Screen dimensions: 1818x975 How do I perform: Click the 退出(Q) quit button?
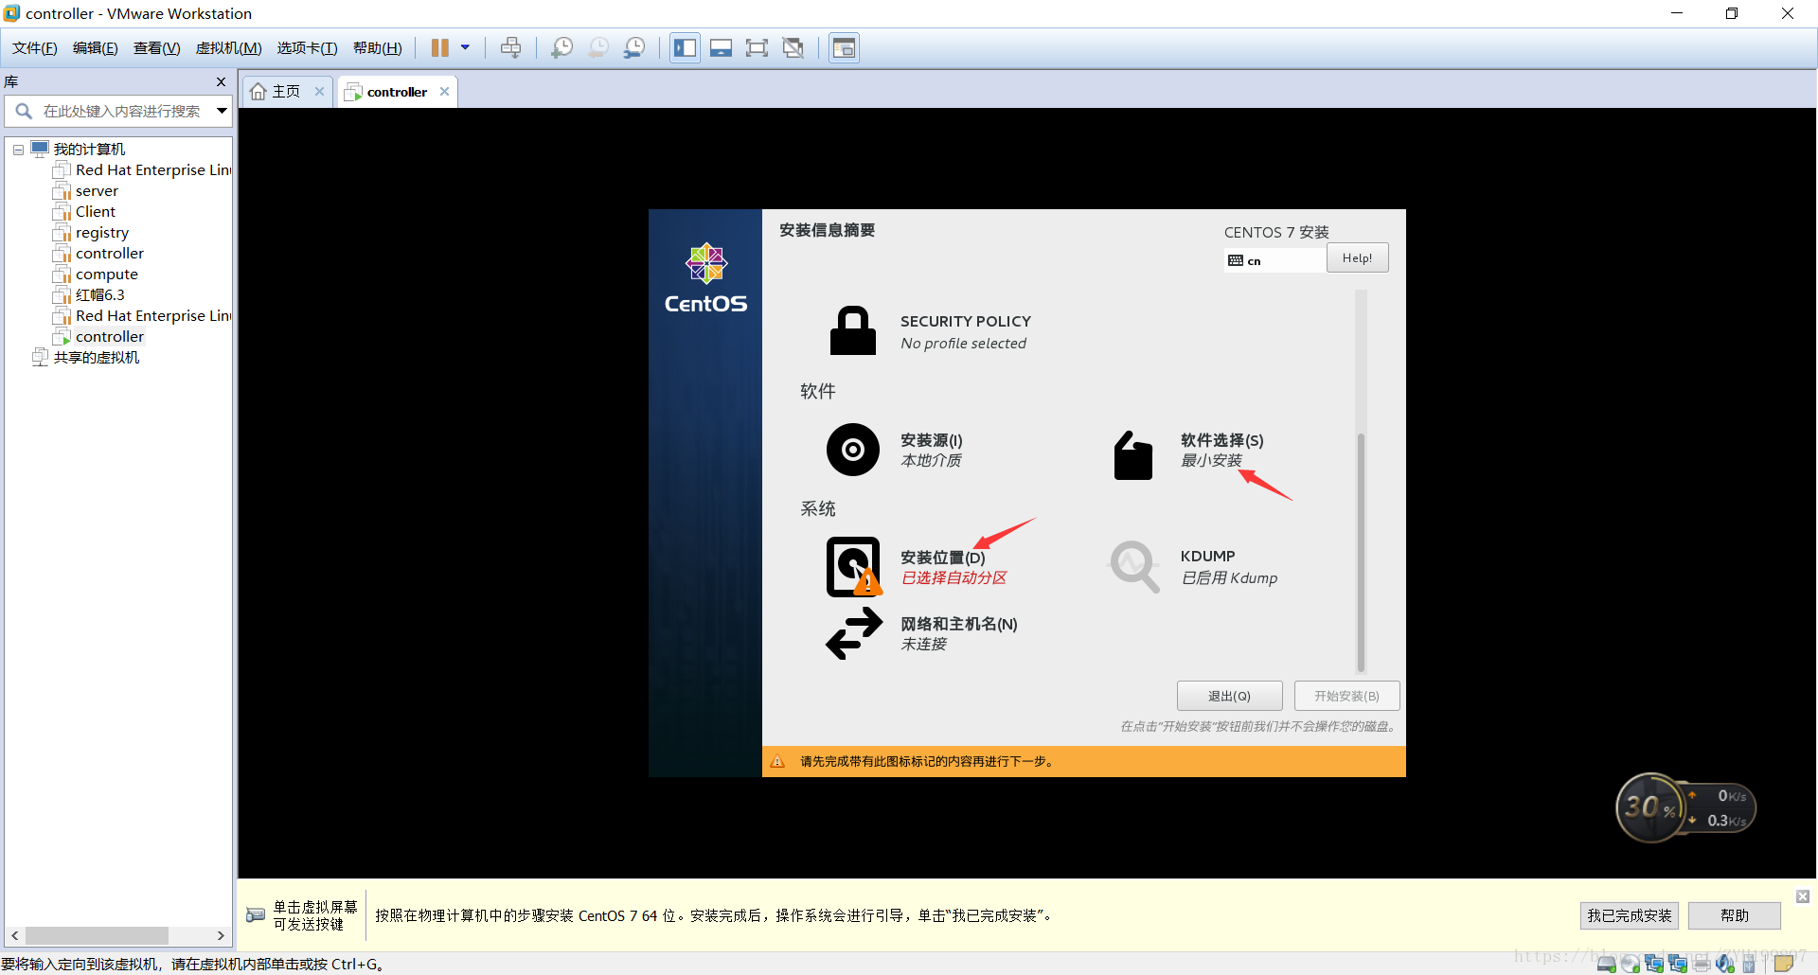(x=1229, y=696)
